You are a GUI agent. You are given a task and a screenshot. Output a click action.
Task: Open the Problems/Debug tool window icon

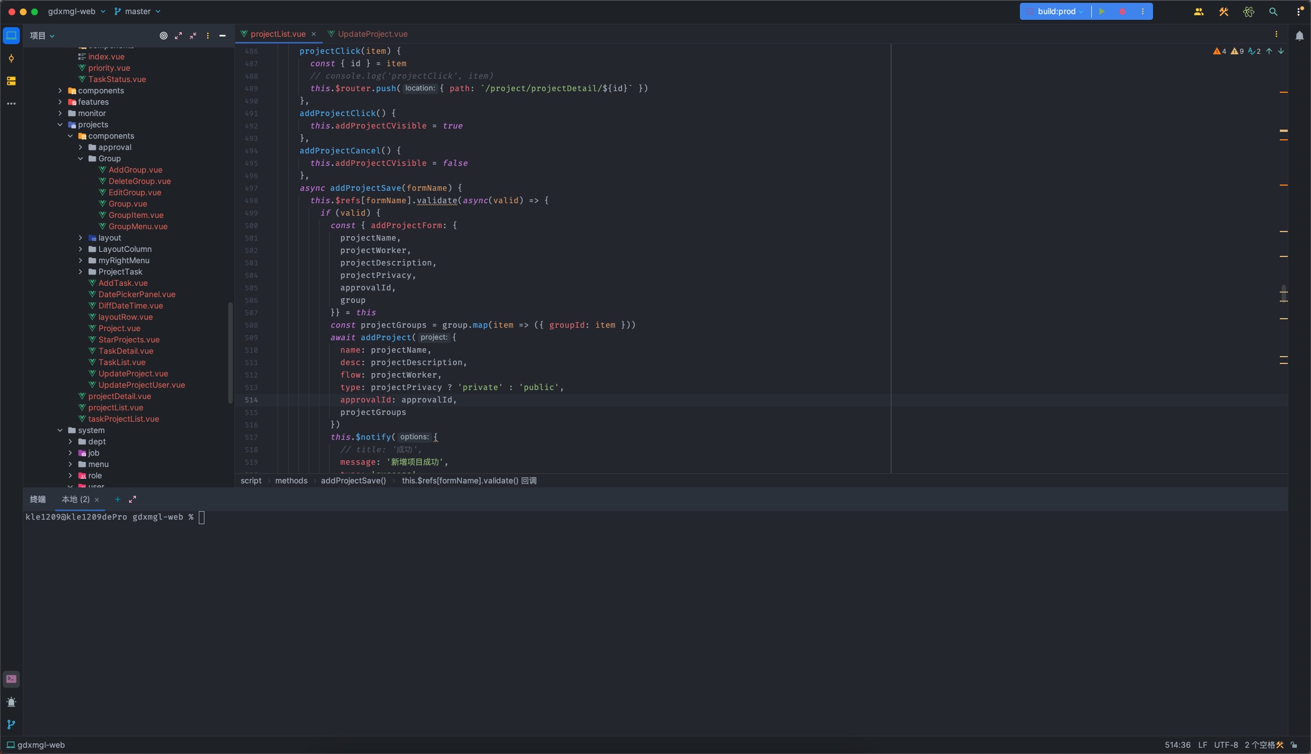(11, 702)
